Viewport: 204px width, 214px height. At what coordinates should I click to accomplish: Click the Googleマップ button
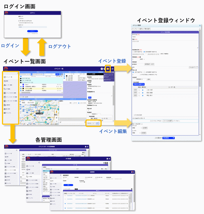point(193,67)
